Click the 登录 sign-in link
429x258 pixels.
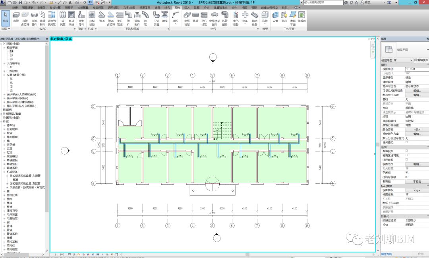click(x=368, y=2)
